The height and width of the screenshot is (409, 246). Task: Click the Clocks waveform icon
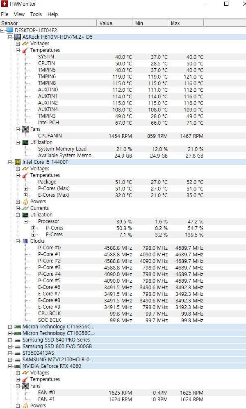[x=25, y=241]
